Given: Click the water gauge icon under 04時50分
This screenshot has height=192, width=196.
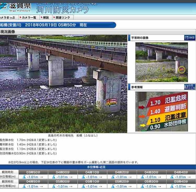Looking at the screenshot, I should (24, 186).
